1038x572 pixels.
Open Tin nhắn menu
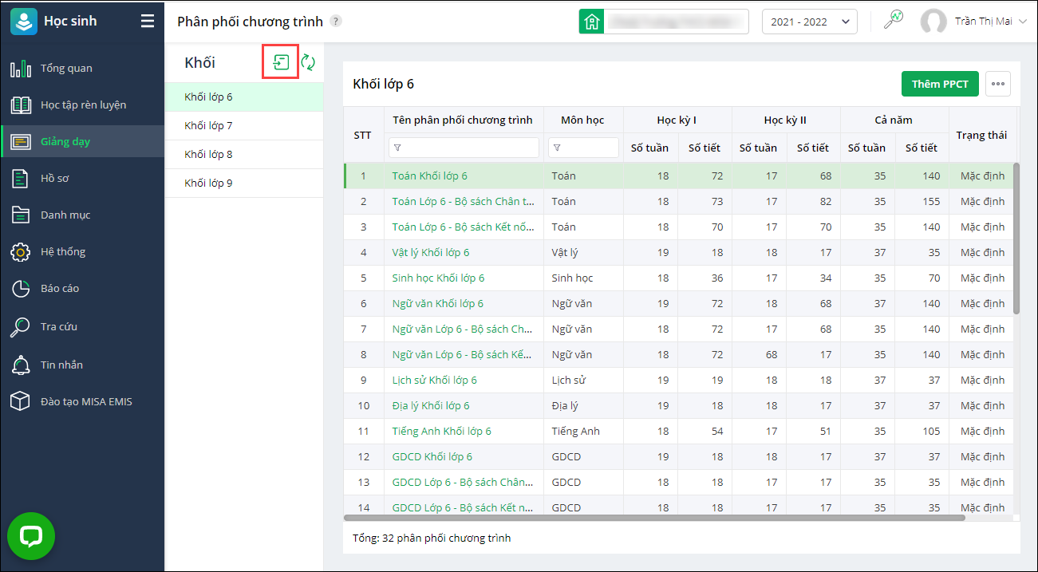[61, 365]
